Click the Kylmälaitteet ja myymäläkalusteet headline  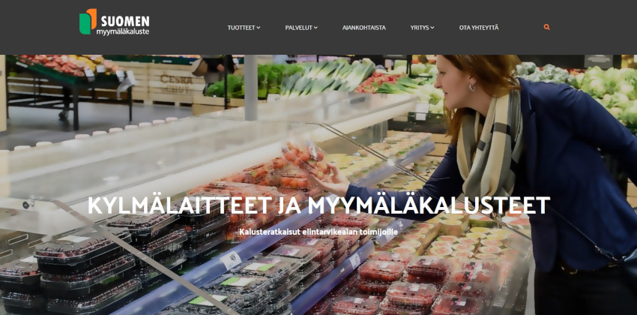click(x=319, y=205)
